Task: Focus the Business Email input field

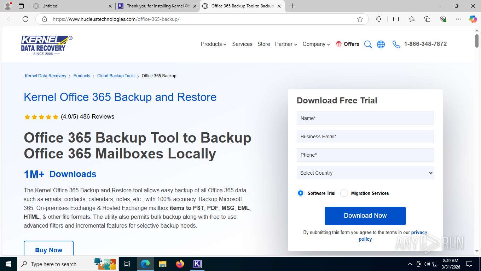Action: pos(365,137)
